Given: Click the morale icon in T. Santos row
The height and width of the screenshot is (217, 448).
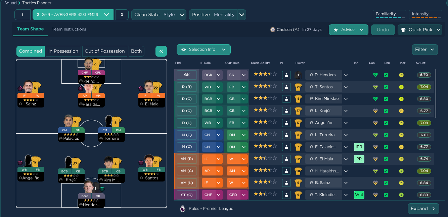Looking at the screenshot, I should point(401,87).
